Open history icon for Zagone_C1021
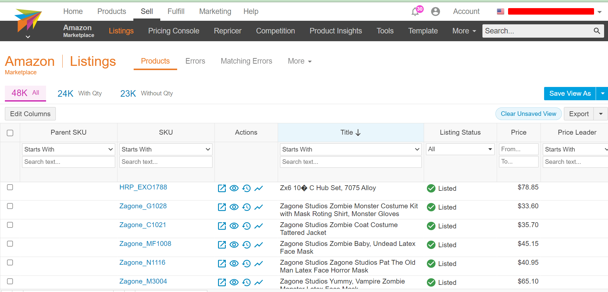This screenshot has height=292, width=608. (x=247, y=226)
